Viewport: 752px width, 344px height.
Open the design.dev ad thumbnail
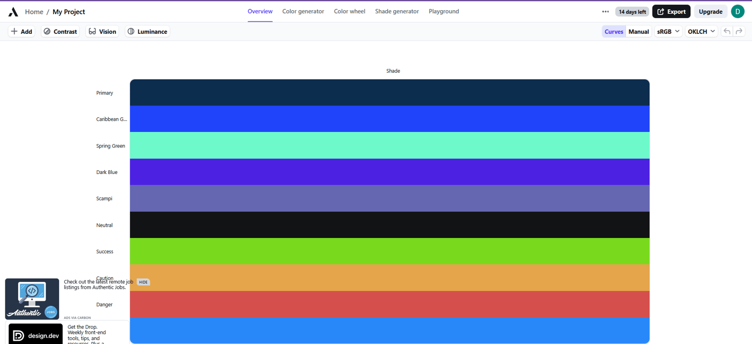(x=36, y=334)
